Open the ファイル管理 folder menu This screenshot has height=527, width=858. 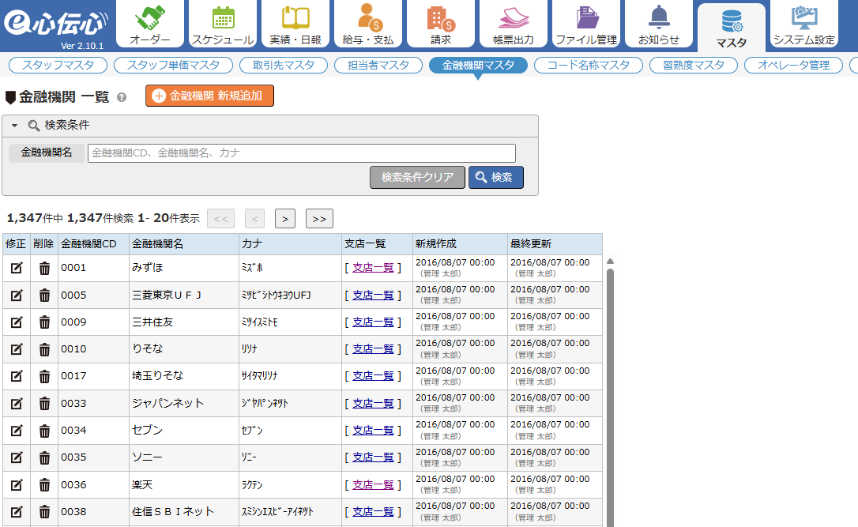(x=586, y=24)
